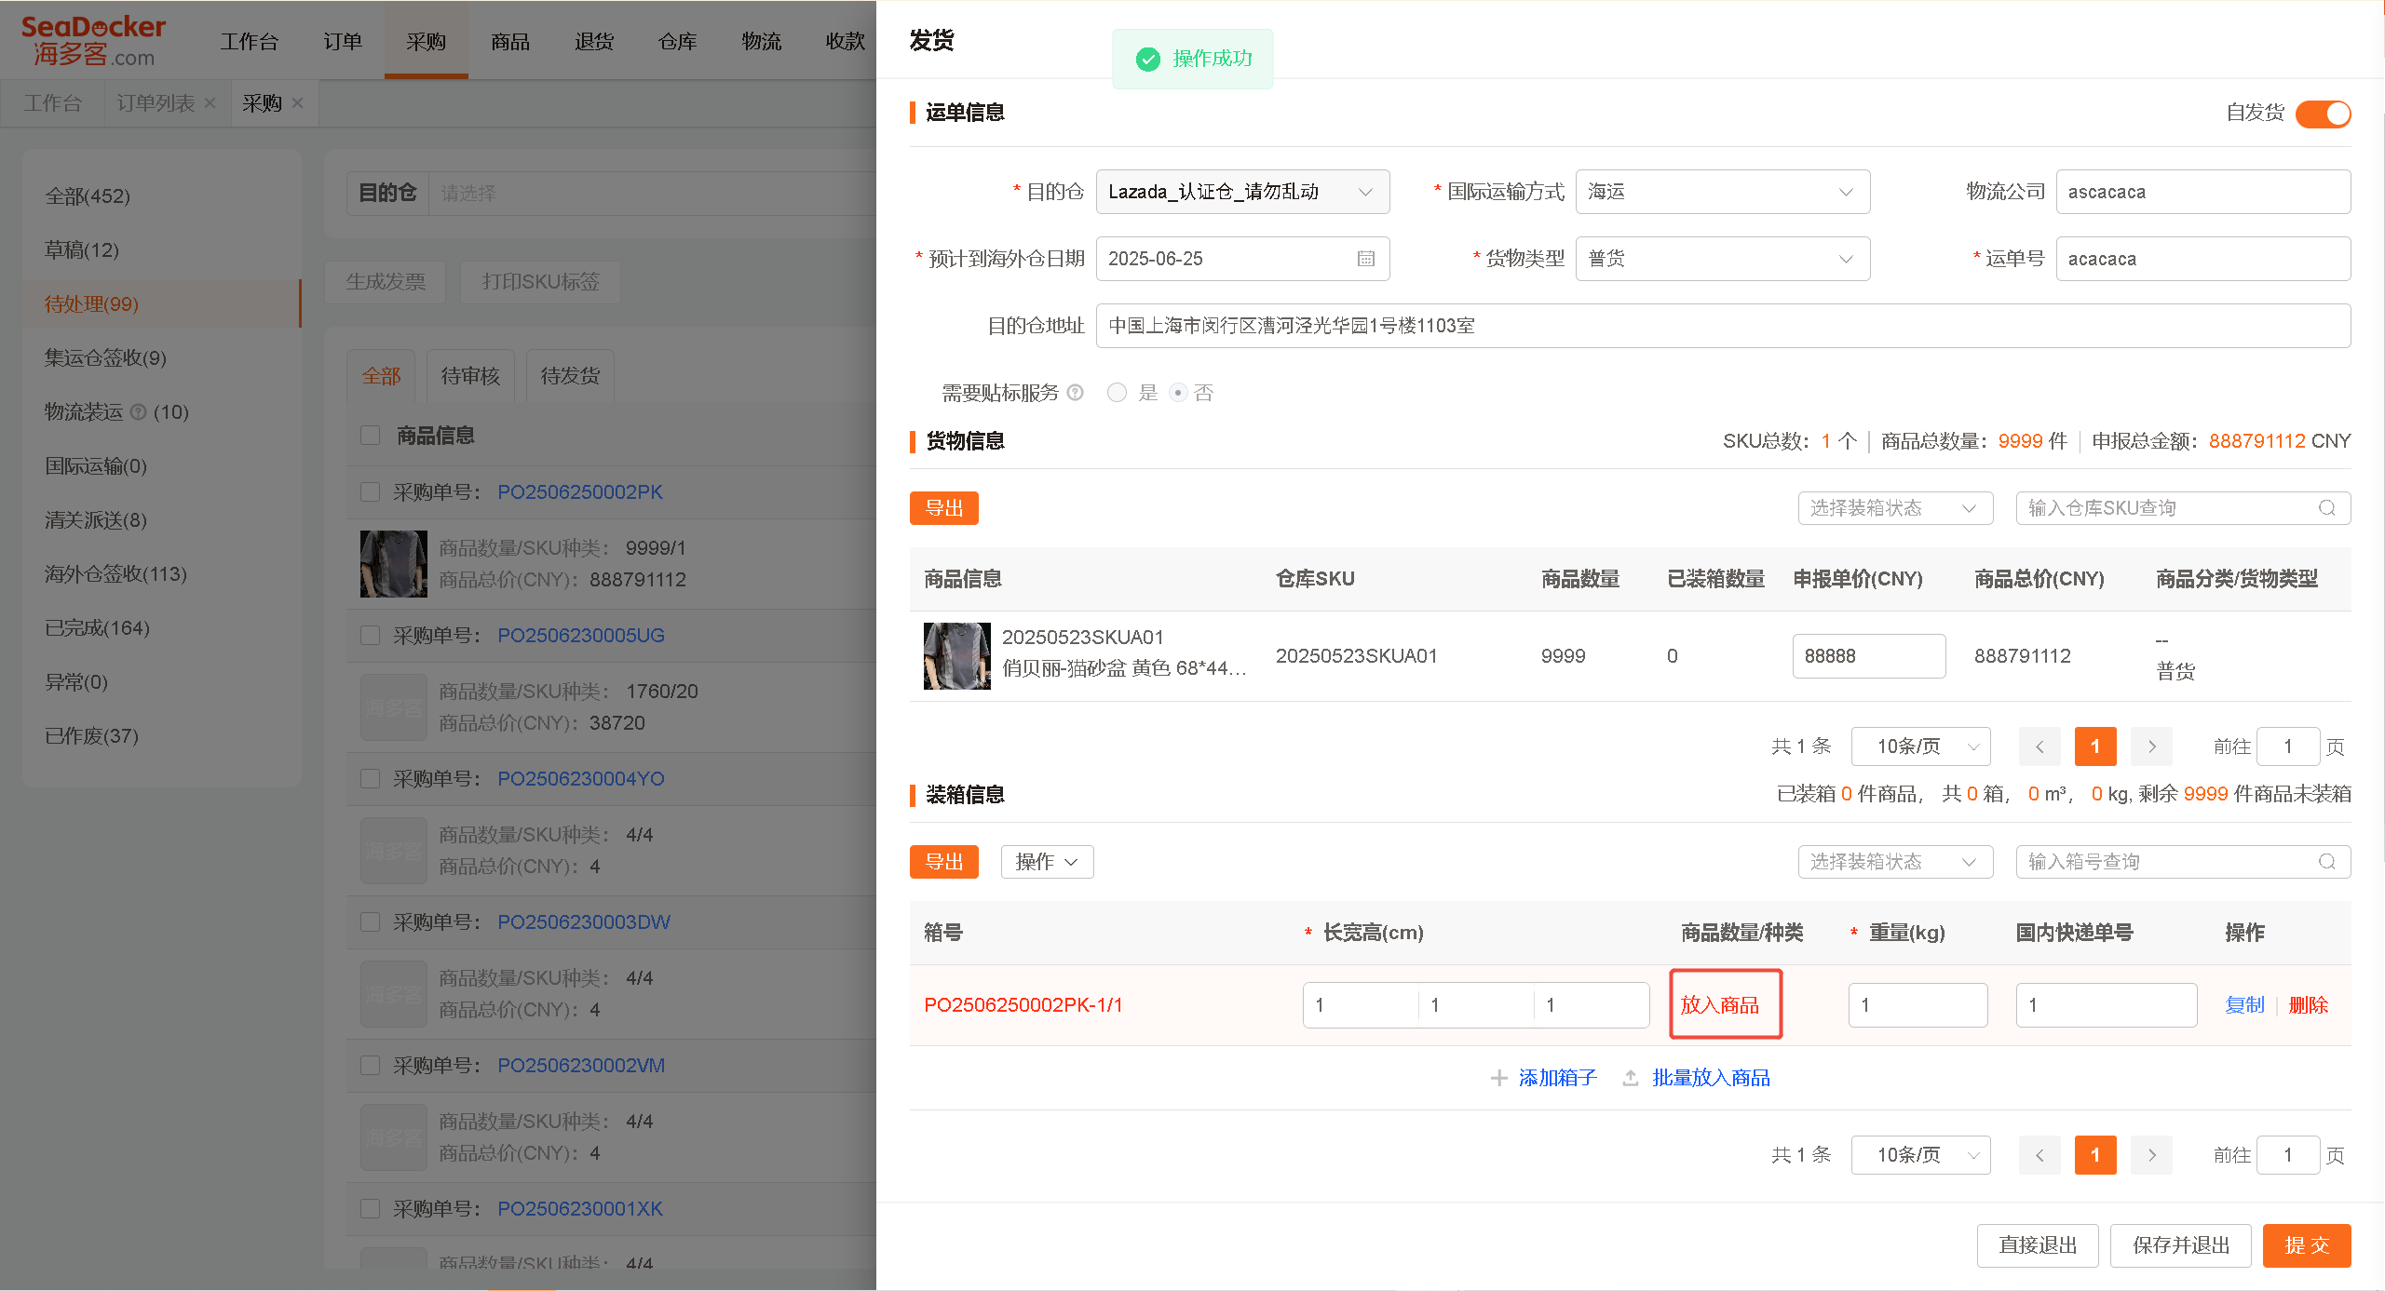Screen dimensions: 2385x1291
Task: Click the 物流公司 input field
Action: click(2202, 192)
